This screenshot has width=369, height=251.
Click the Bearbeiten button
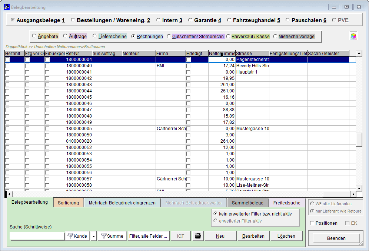tap(253, 236)
